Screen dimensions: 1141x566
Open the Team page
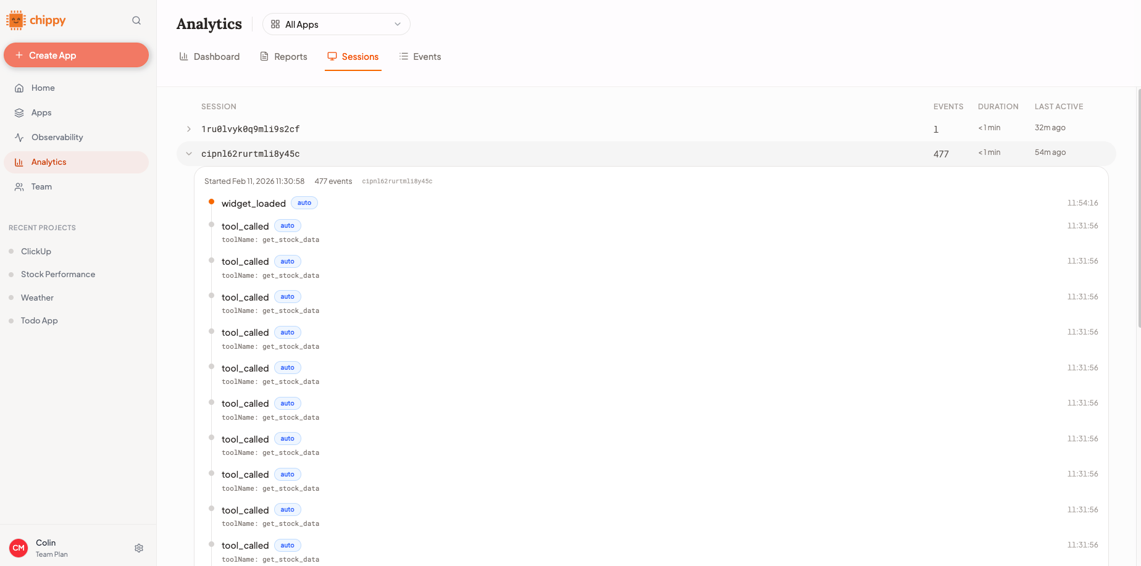pyautogui.click(x=76, y=186)
